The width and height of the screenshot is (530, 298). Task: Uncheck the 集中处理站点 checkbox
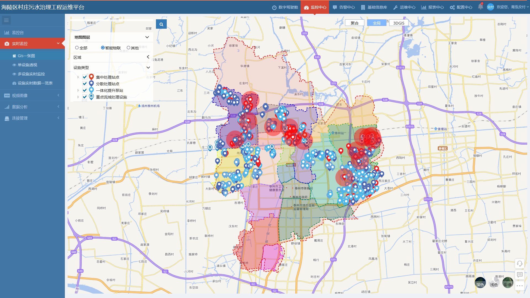coord(85,77)
